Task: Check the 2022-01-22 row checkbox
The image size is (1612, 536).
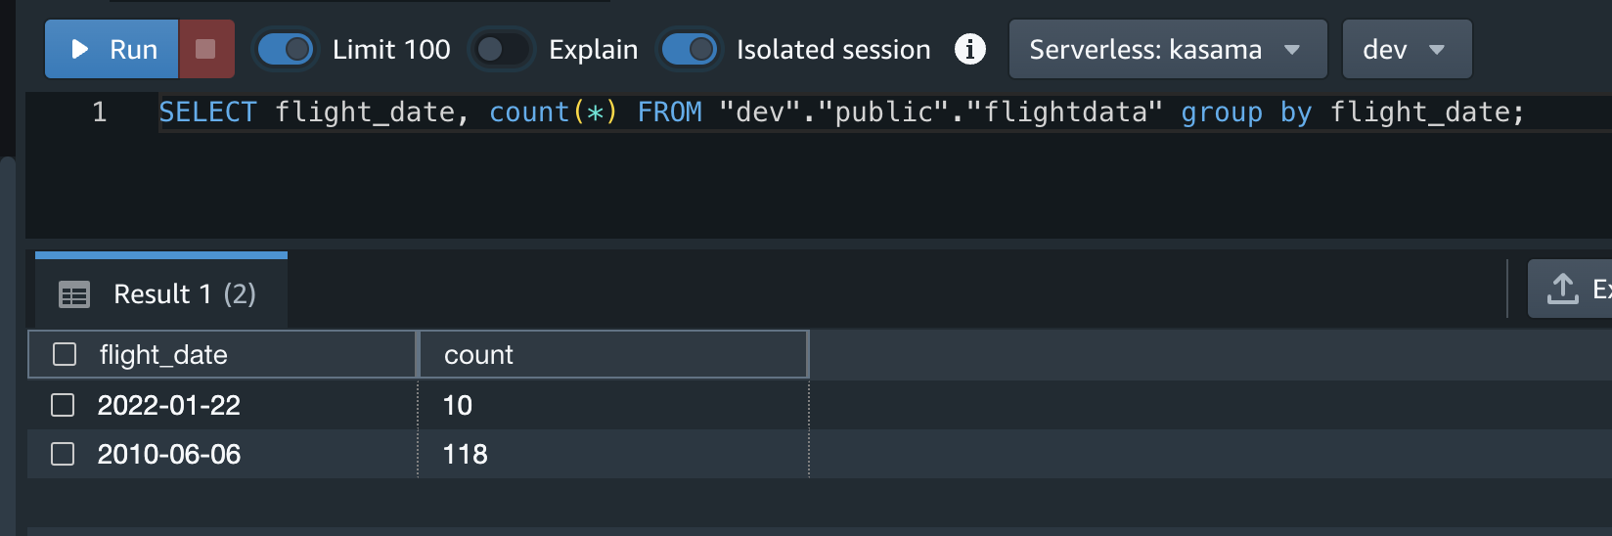Action: [x=63, y=405]
